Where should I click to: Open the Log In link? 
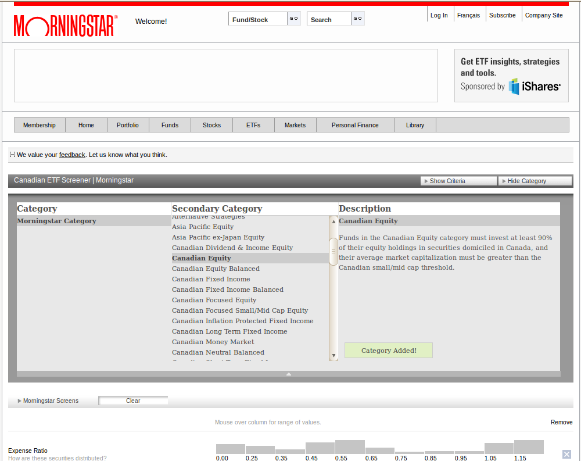pyautogui.click(x=439, y=15)
